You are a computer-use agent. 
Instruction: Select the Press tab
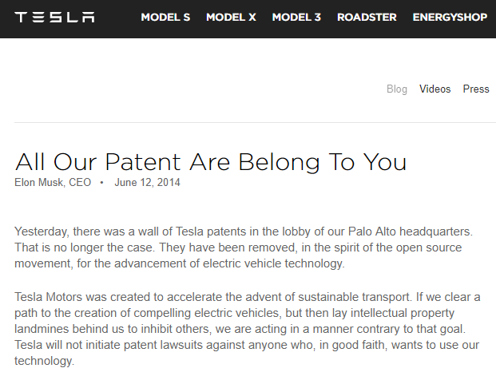tap(476, 89)
